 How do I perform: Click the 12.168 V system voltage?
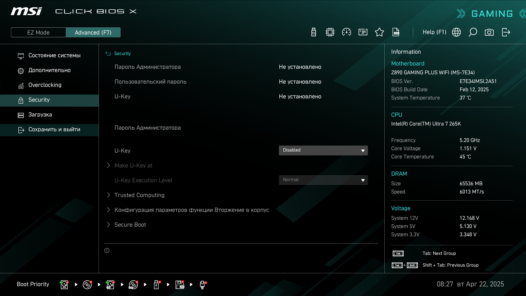pyautogui.click(x=469, y=218)
